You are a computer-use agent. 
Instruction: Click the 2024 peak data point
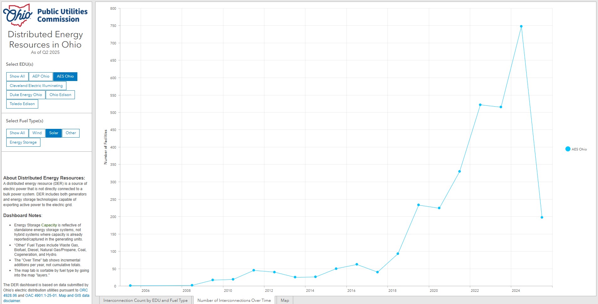point(521,27)
